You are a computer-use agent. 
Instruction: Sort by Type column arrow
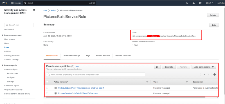(x=187, y=82)
